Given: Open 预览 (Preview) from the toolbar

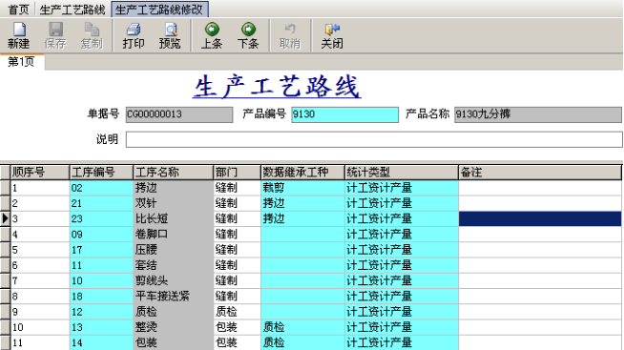Looking at the screenshot, I should coord(170,36).
